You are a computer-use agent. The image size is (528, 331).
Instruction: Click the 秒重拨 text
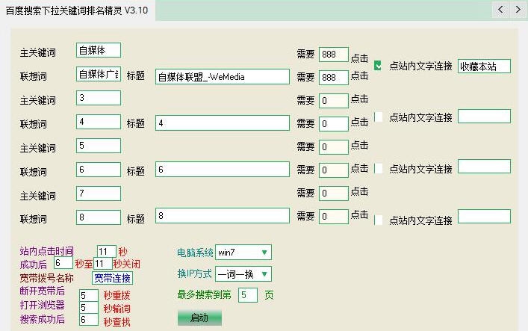(x=117, y=296)
